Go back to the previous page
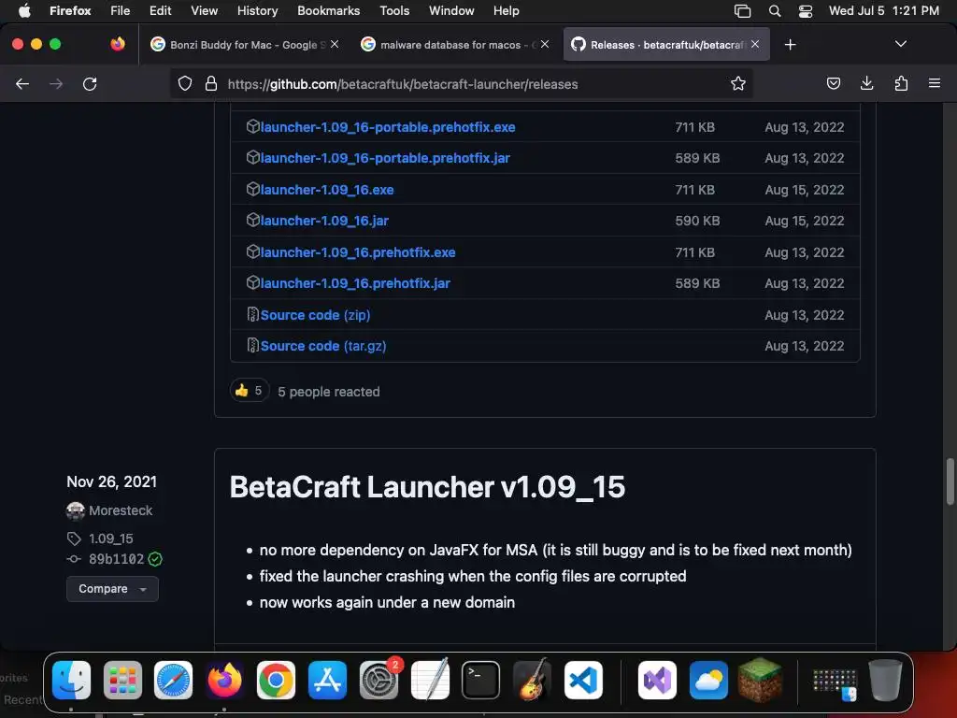 (x=22, y=84)
